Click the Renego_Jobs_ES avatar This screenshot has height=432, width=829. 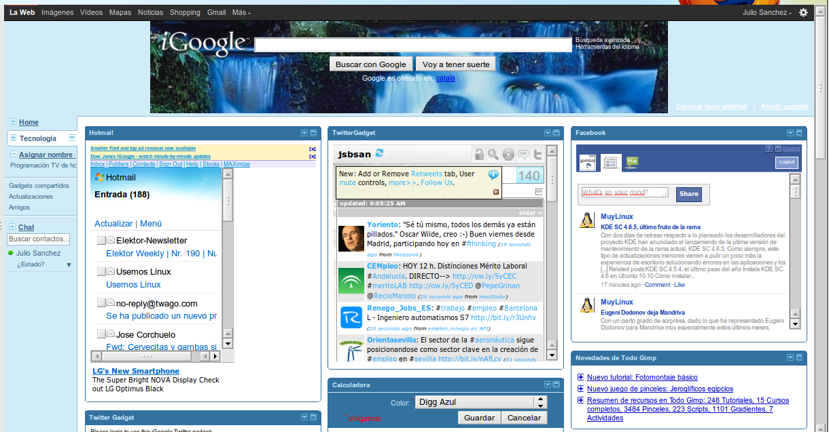tap(351, 317)
